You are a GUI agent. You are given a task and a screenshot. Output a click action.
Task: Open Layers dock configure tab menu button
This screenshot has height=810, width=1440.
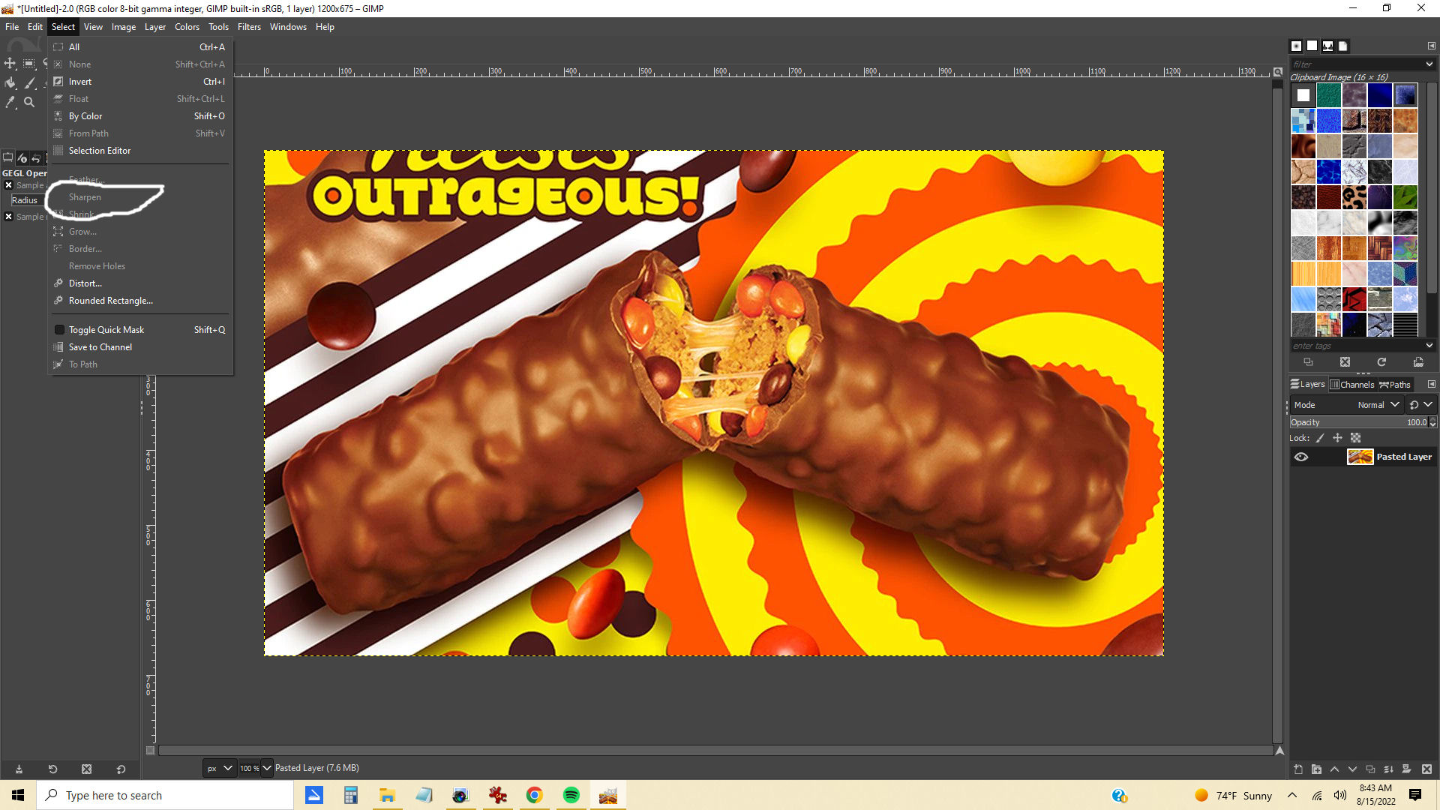1431,385
